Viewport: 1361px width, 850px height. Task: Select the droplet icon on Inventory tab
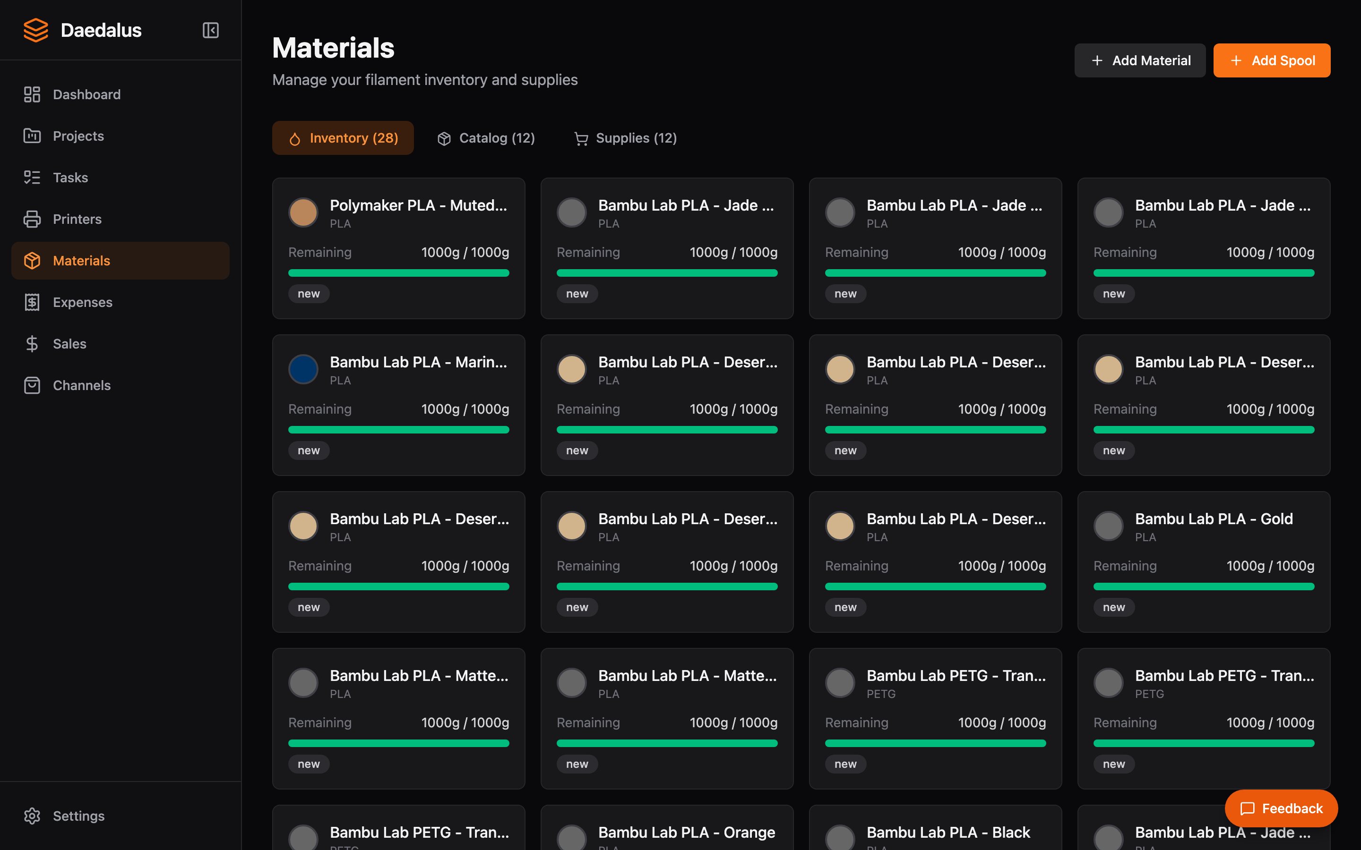coord(295,138)
